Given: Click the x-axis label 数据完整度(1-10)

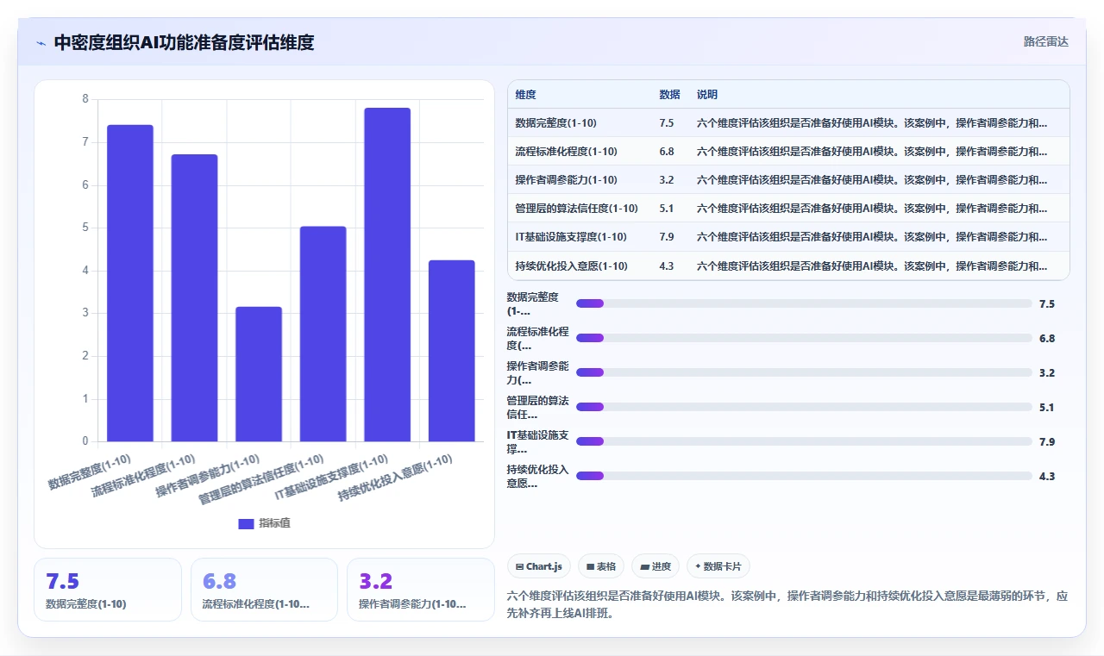Looking at the screenshot, I should click(x=91, y=471).
